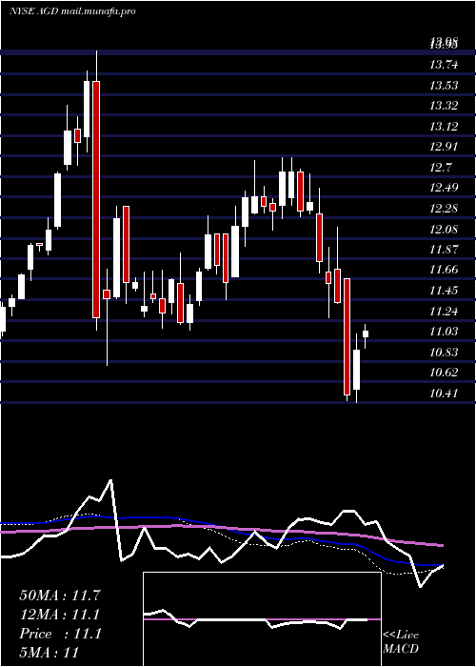Screen dimensions: 476x667
Task: Click the 11.87 price axis label
Action: (x=445, y=250)
